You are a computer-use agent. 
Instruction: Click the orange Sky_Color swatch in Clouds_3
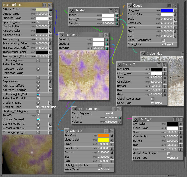point(104,136)
